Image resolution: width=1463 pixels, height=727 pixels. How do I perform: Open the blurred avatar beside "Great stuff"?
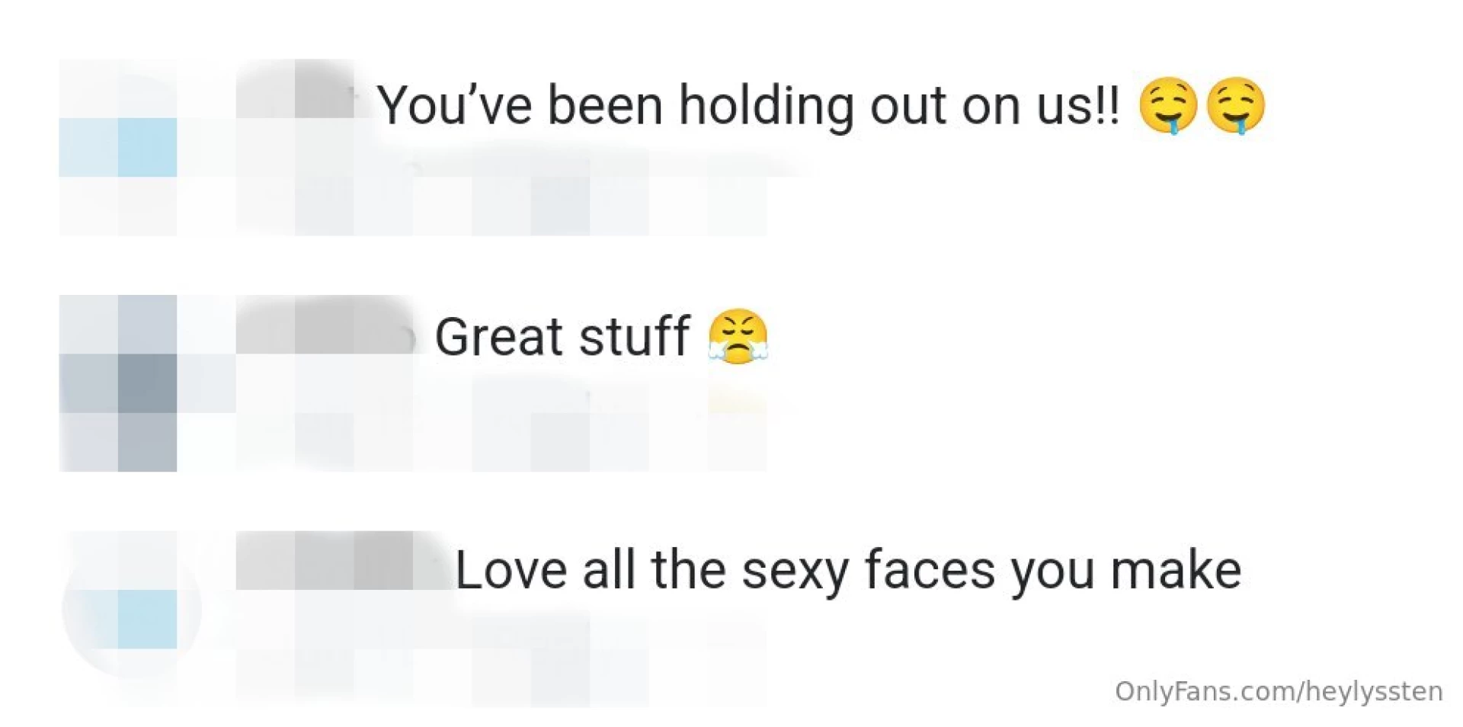118,383
